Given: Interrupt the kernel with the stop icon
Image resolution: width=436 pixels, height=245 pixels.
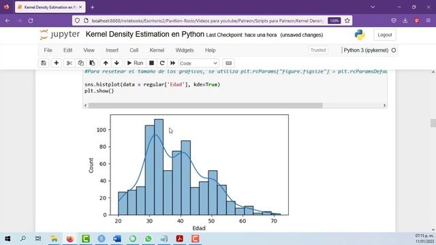Looking at the screenshot, I should pyautogui.click(x=151, y=63).
